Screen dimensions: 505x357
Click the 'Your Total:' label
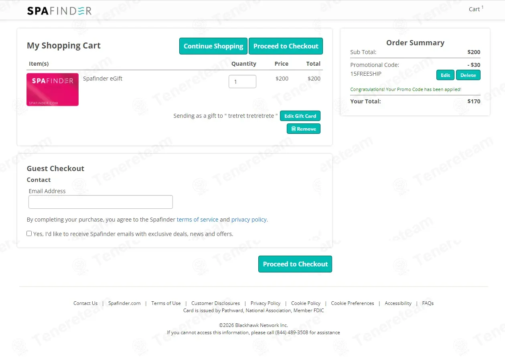[x=365, y=101]
